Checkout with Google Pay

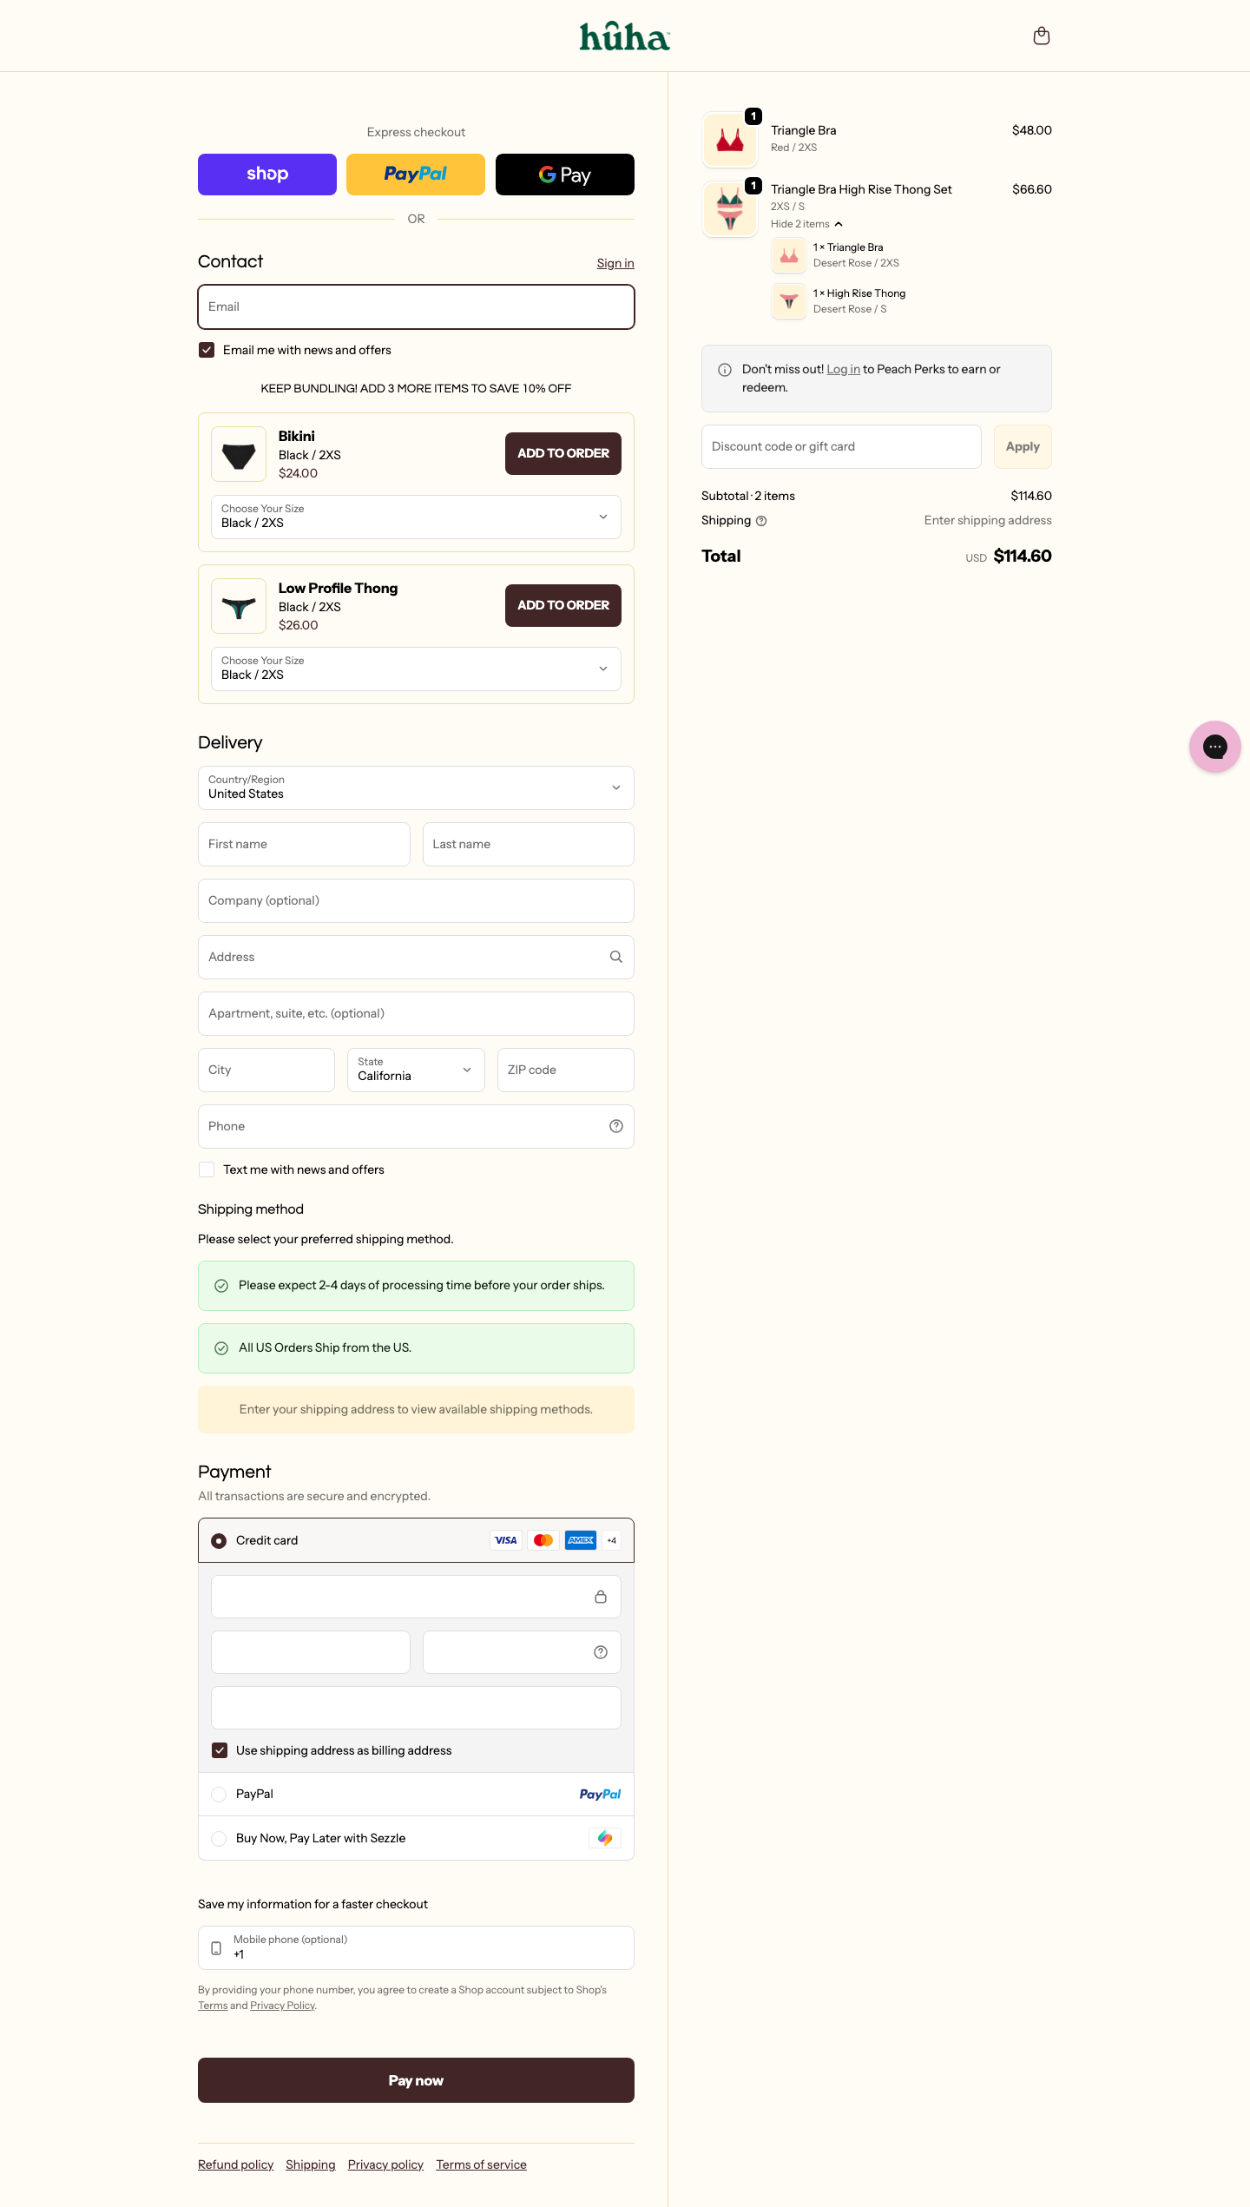point(563,175)
